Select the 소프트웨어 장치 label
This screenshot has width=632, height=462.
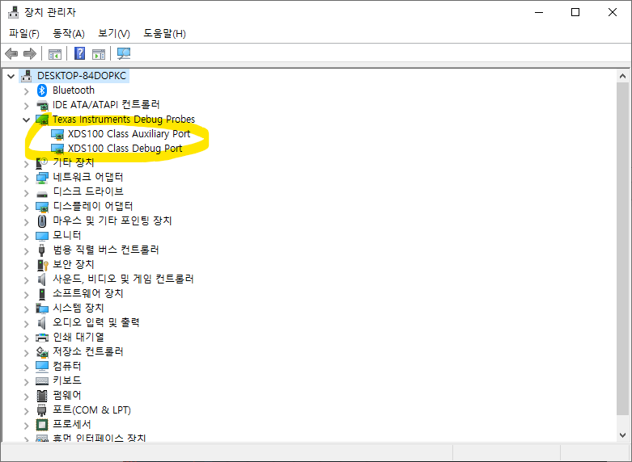(x=88, y=293)
